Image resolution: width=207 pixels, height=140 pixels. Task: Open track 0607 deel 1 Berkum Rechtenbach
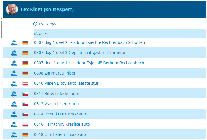click(89, 63)
